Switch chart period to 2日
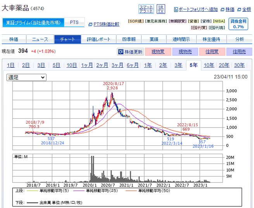This screenshot has width=254, height=208. pyautogui.click(x=26, y=65)
